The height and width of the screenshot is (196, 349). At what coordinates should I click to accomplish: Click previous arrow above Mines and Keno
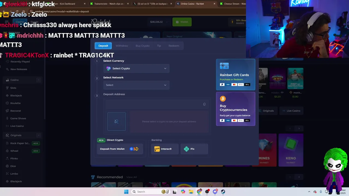(x=290, y=128)
